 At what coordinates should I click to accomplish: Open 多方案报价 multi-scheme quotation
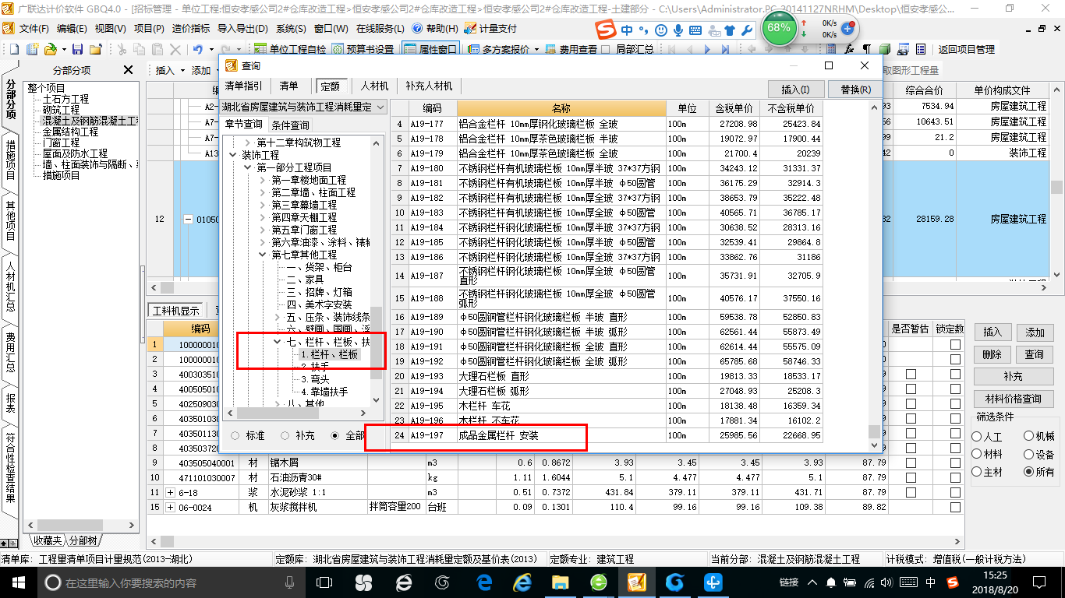point(499,49)
